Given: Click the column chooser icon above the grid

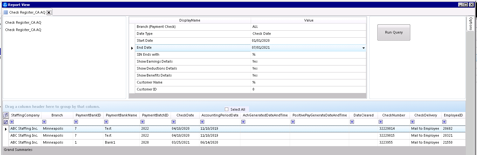Looking at the screenshot, I should (x=6, y=115).
